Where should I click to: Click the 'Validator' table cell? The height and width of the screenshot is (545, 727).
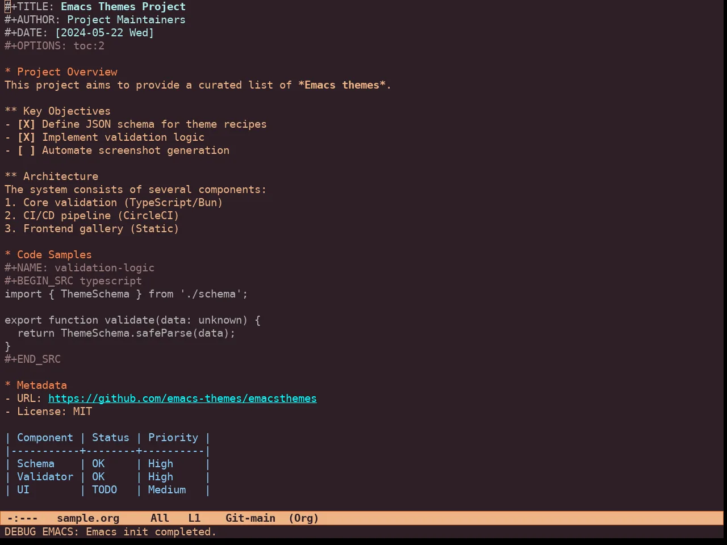pos(45,477)
